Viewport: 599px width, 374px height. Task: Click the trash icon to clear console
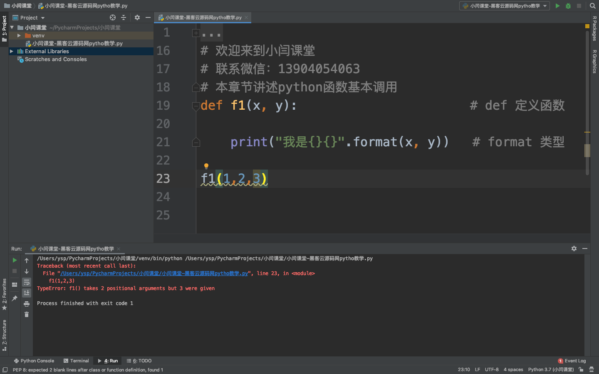pos(27,315)
